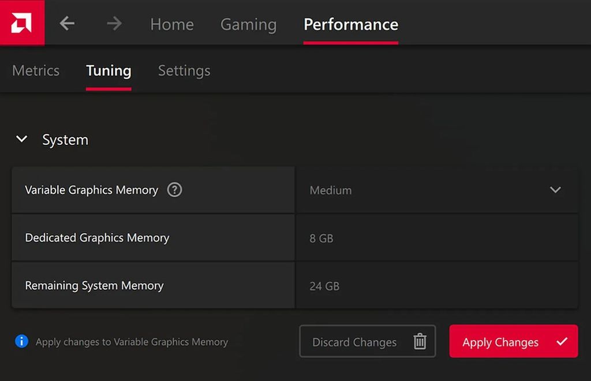Click the Discard Changes button
Viewport: 591px width, 381px height.
(x=367, y=342)
